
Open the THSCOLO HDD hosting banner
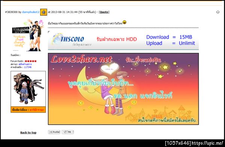tap(123, 40)
